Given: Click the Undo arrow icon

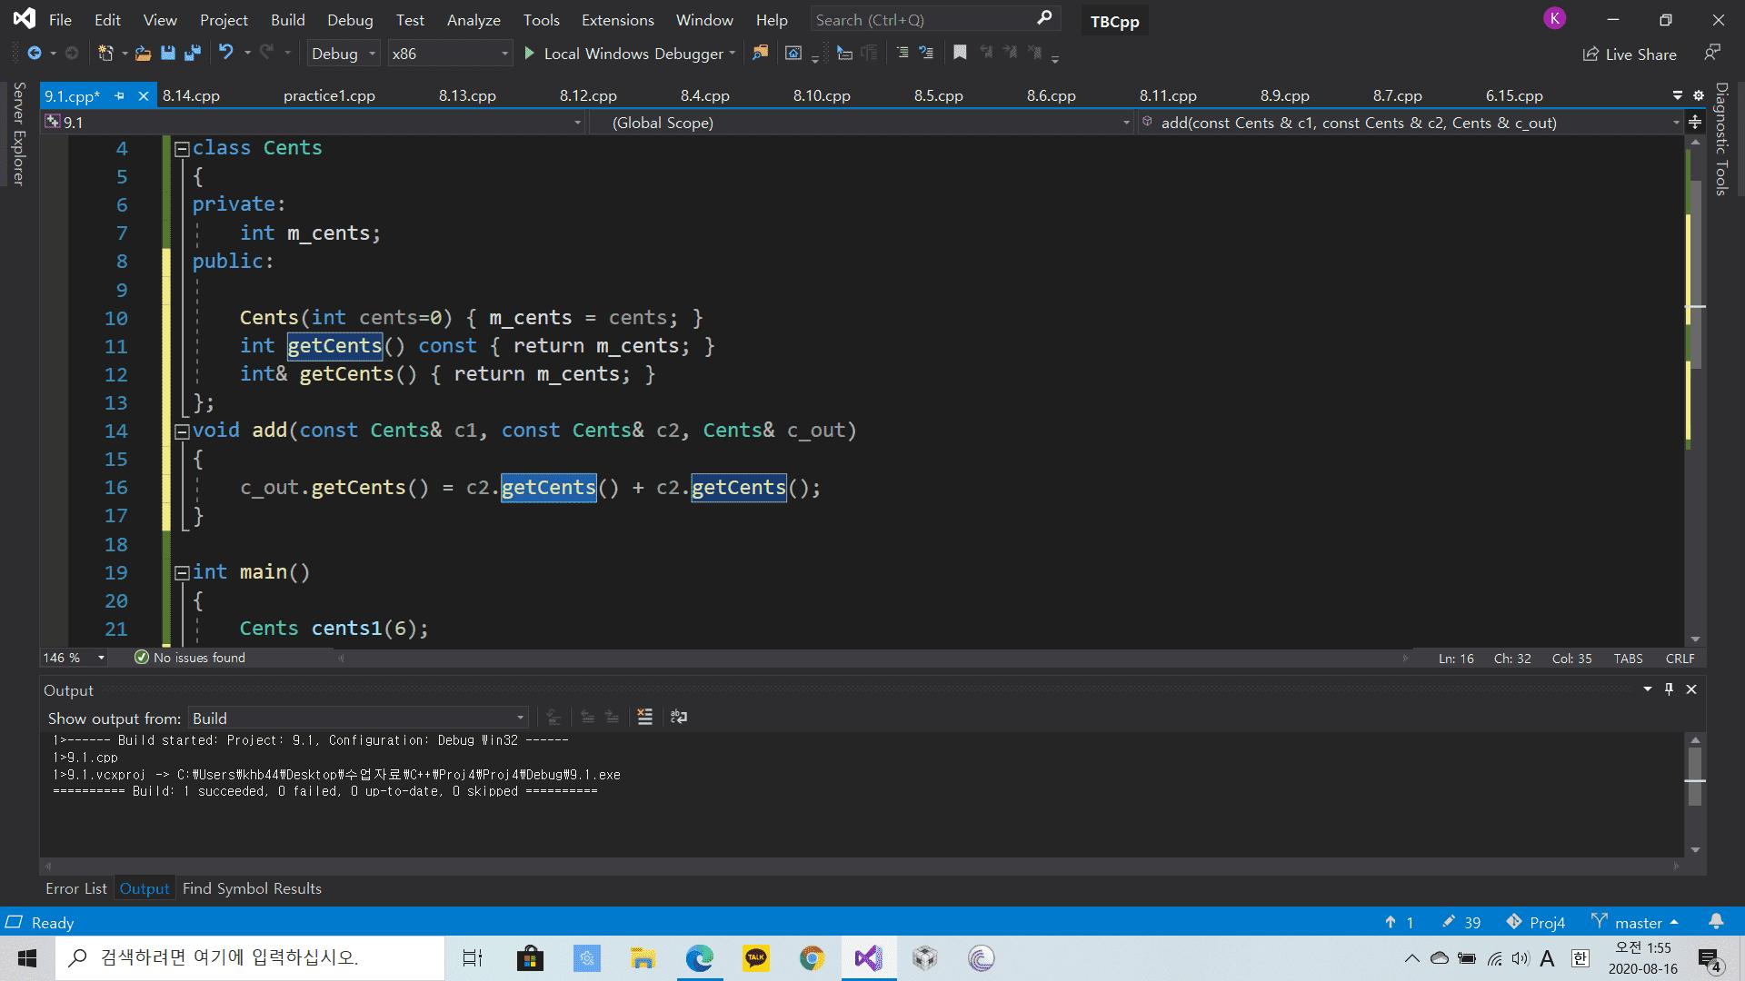Looking at the screenshot, I should pos(225,53).
